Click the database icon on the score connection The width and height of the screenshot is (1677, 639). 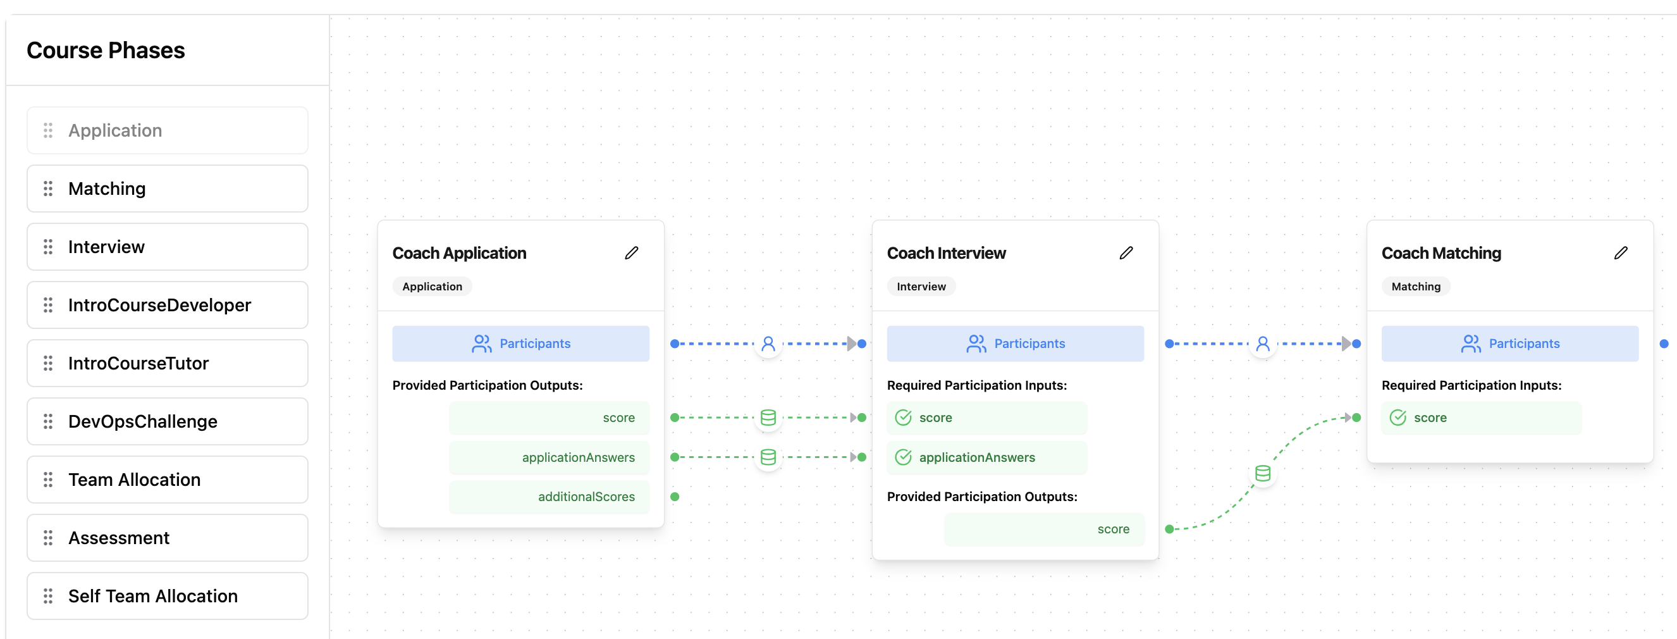pyautogui.click(x=768, y=418)
